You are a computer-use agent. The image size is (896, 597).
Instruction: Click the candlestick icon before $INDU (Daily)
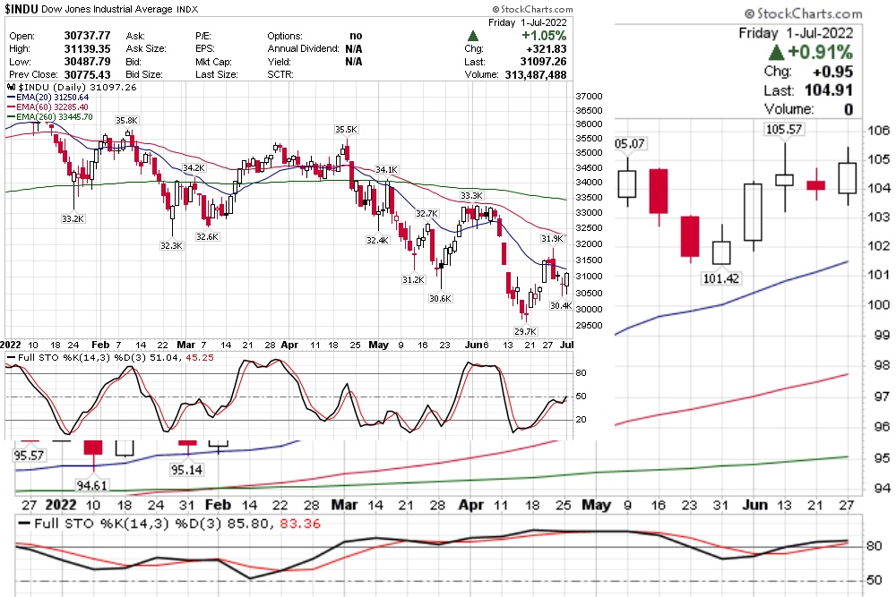11,88
